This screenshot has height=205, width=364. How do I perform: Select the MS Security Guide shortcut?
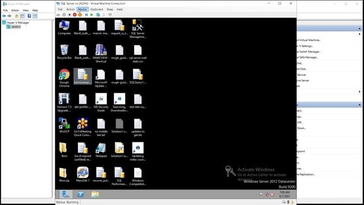pos(101,102)
